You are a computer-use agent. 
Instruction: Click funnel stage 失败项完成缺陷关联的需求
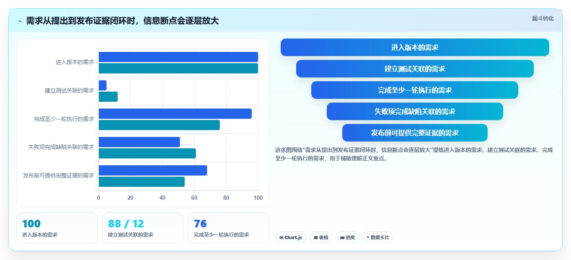(415, 111)
